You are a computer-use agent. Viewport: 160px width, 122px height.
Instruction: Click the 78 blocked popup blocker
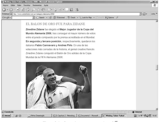pyautogui.click(x=59, y=18)
